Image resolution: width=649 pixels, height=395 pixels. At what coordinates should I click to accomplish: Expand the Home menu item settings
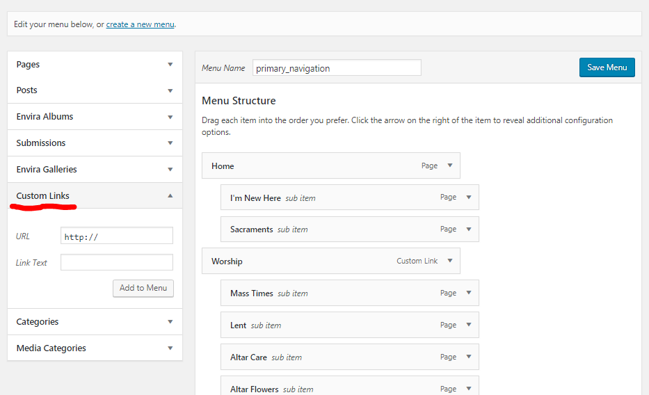[450, 166]
